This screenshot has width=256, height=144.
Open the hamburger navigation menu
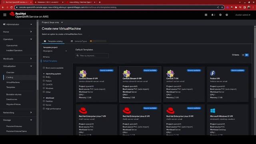click(5, 15)
